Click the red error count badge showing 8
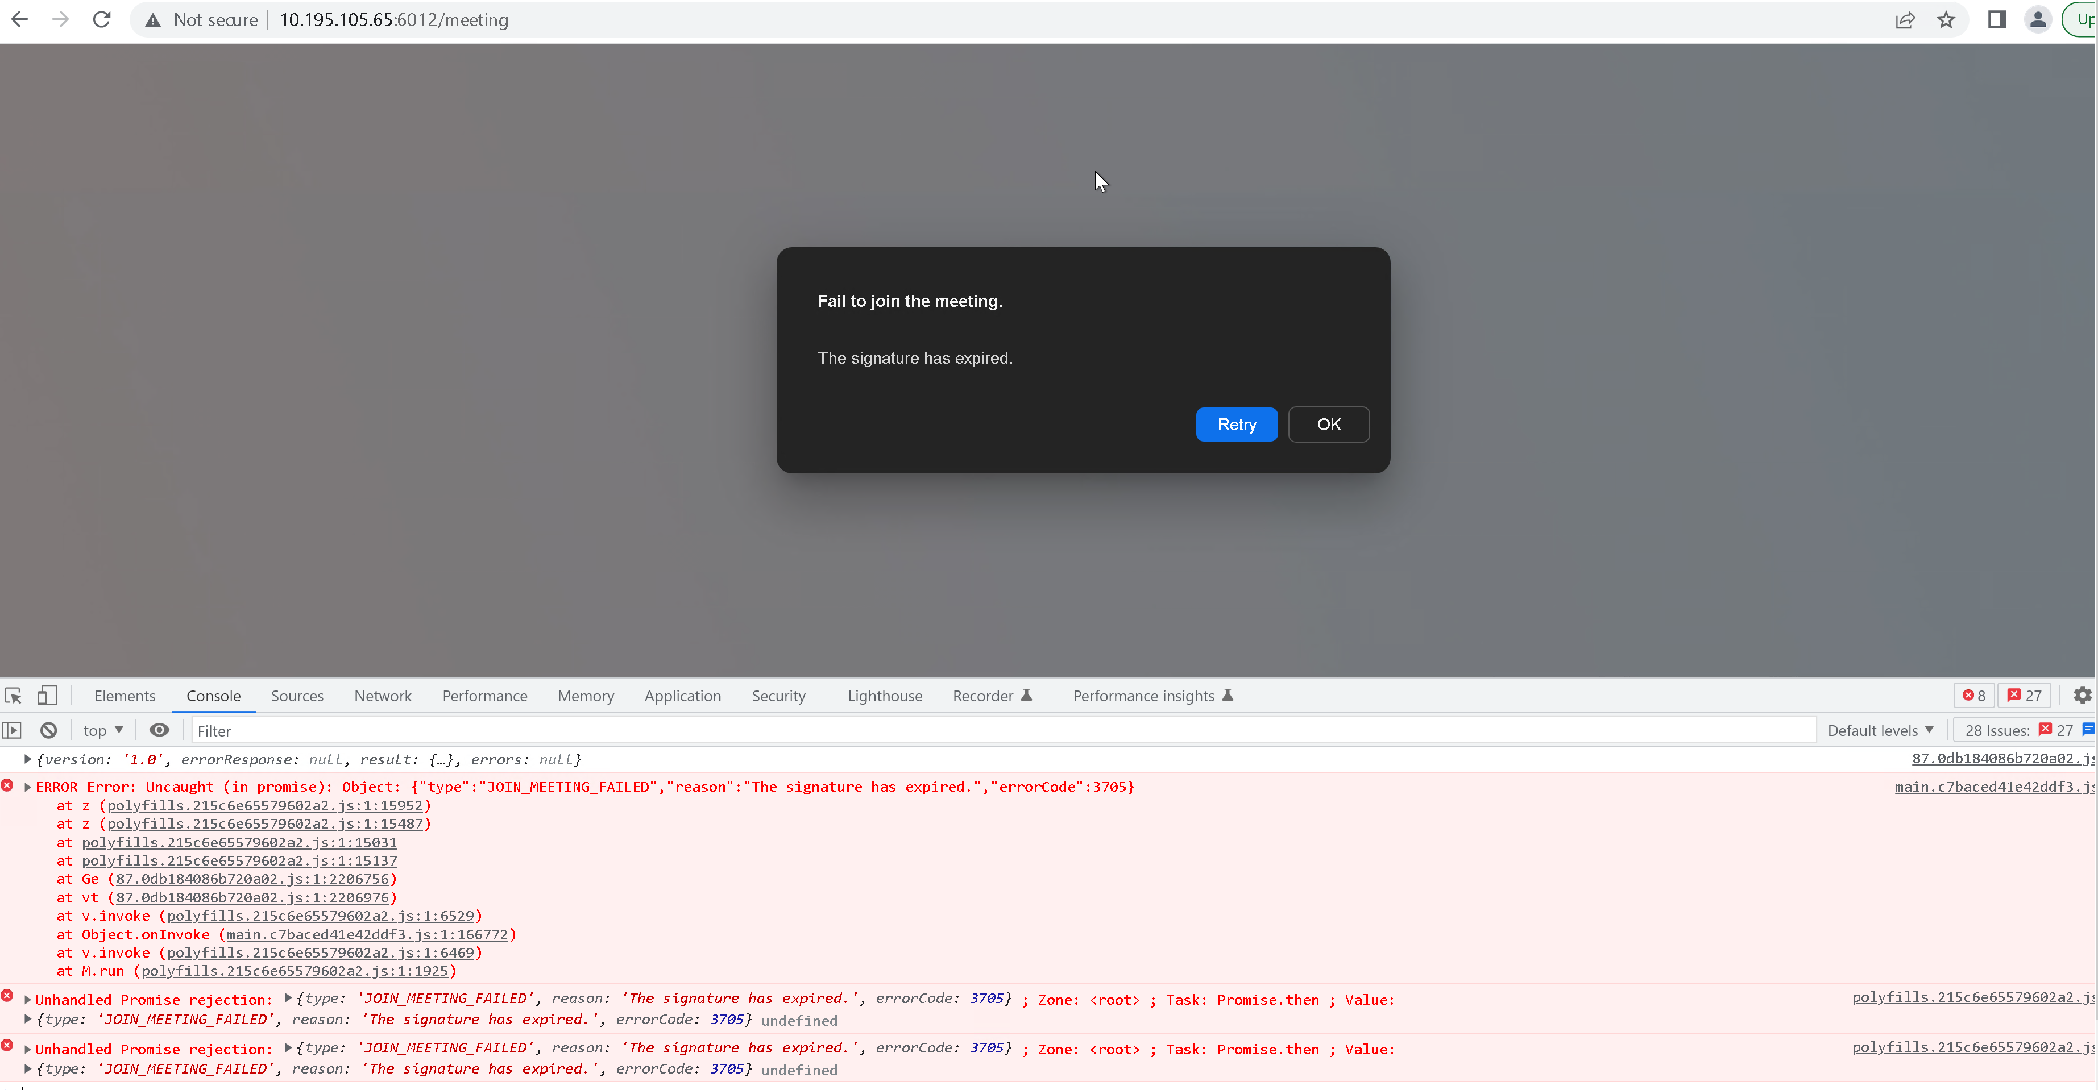 1973,695
